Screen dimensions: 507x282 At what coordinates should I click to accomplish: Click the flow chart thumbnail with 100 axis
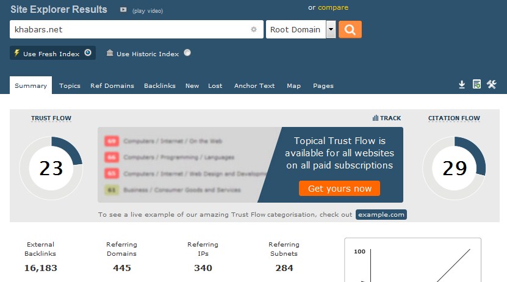pyautogui.click(x=412, y=260)
